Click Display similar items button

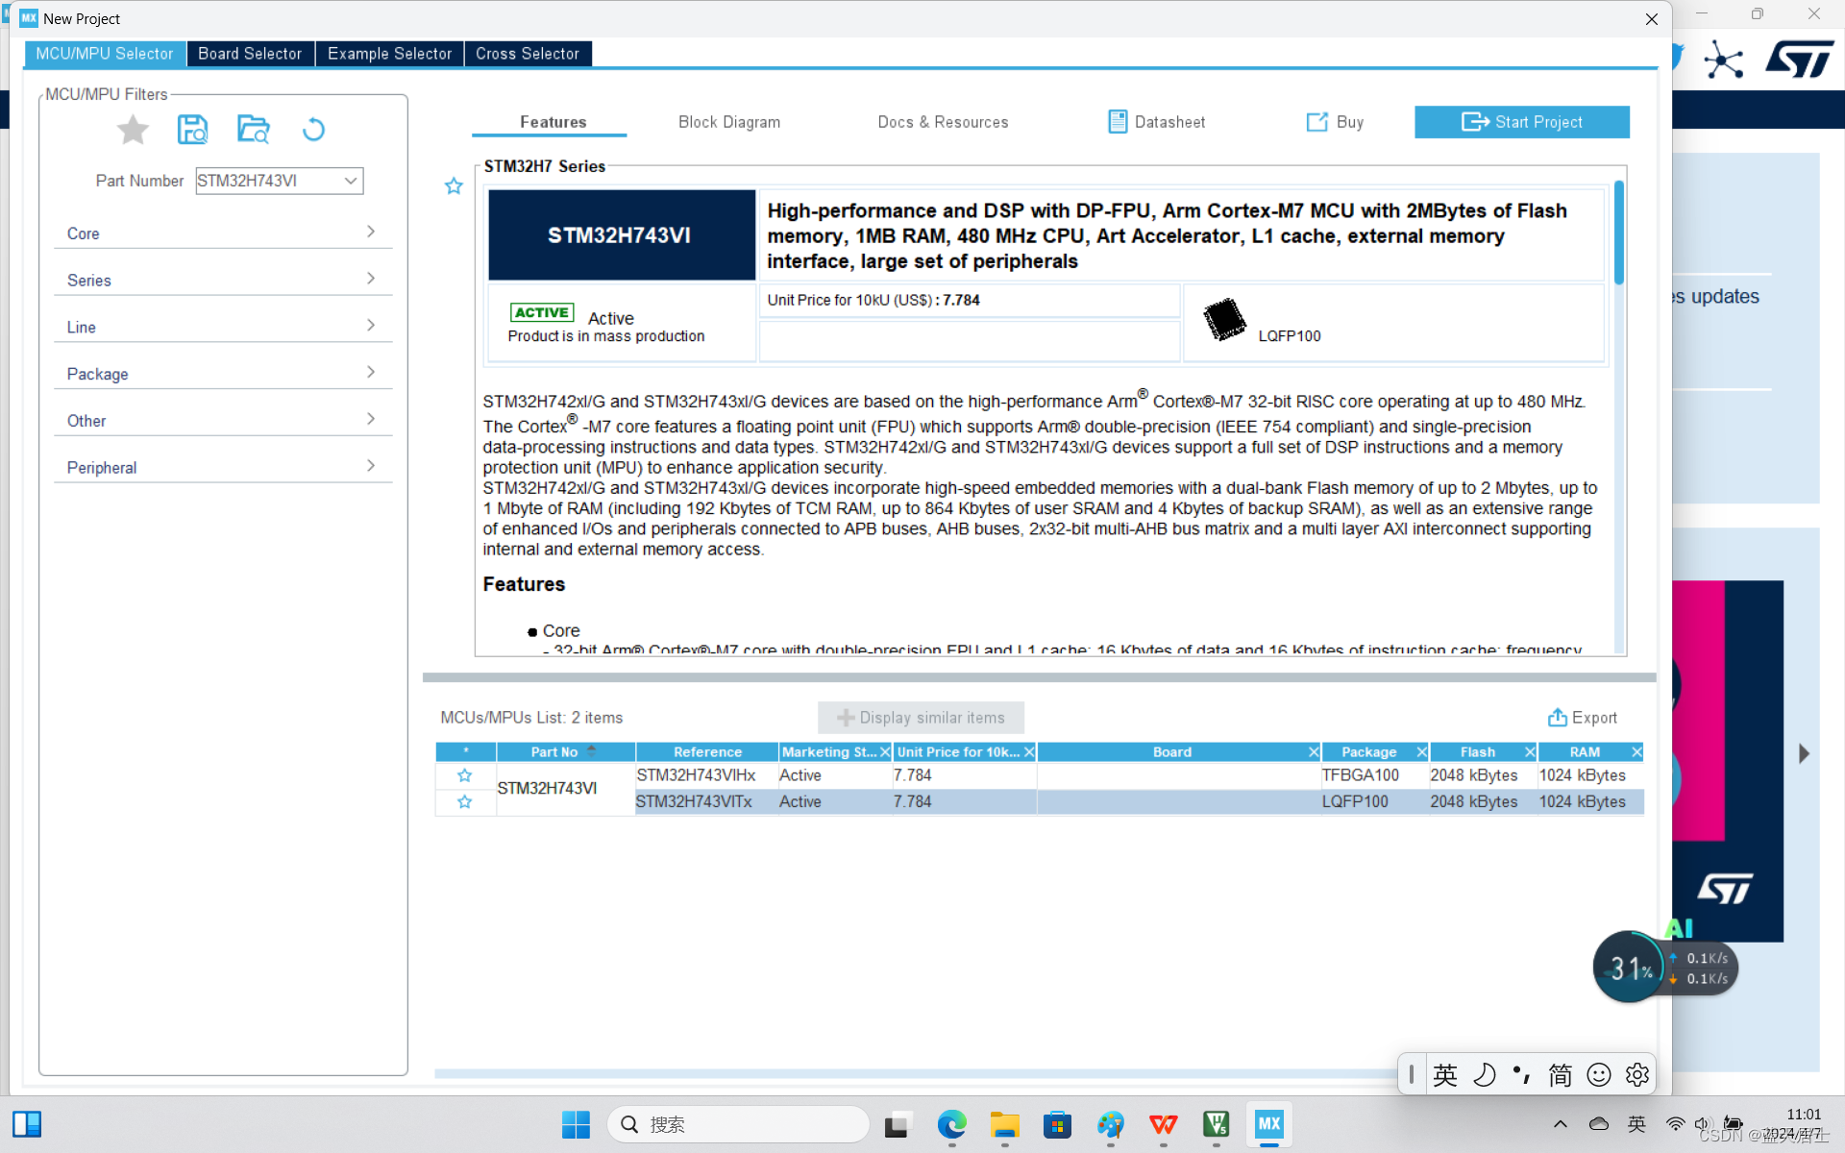tap(921, 718)
